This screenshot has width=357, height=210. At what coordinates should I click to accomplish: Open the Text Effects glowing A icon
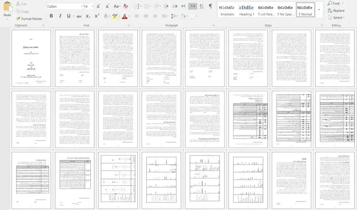coord(106,16)
